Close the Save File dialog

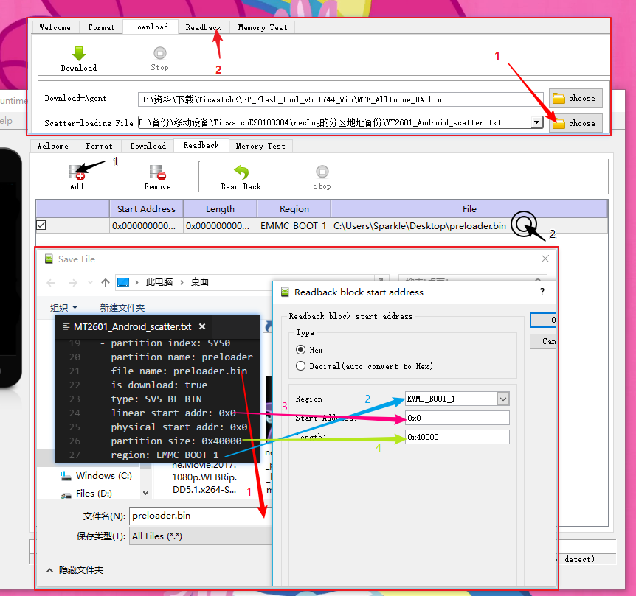545,259
